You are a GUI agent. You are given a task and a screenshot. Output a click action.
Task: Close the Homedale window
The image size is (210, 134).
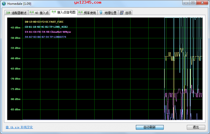202,2
